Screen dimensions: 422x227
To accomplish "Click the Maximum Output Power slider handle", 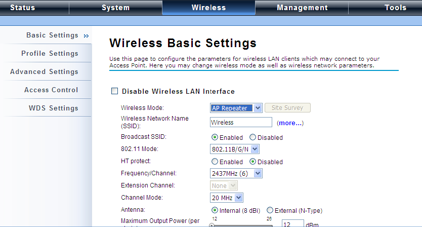I will click(x=212, y=225).
